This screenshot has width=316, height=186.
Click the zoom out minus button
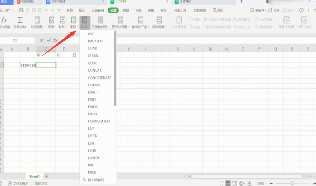pyautogui.click(x=271, y=184)
